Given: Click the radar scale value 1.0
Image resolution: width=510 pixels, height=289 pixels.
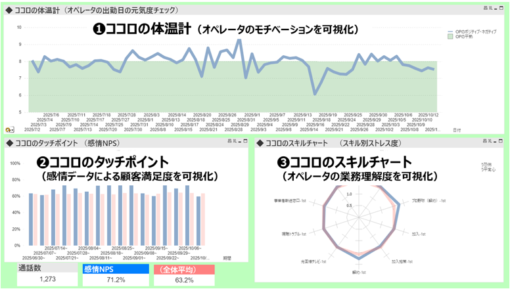Looking at the screenshot, I should 350,194.
